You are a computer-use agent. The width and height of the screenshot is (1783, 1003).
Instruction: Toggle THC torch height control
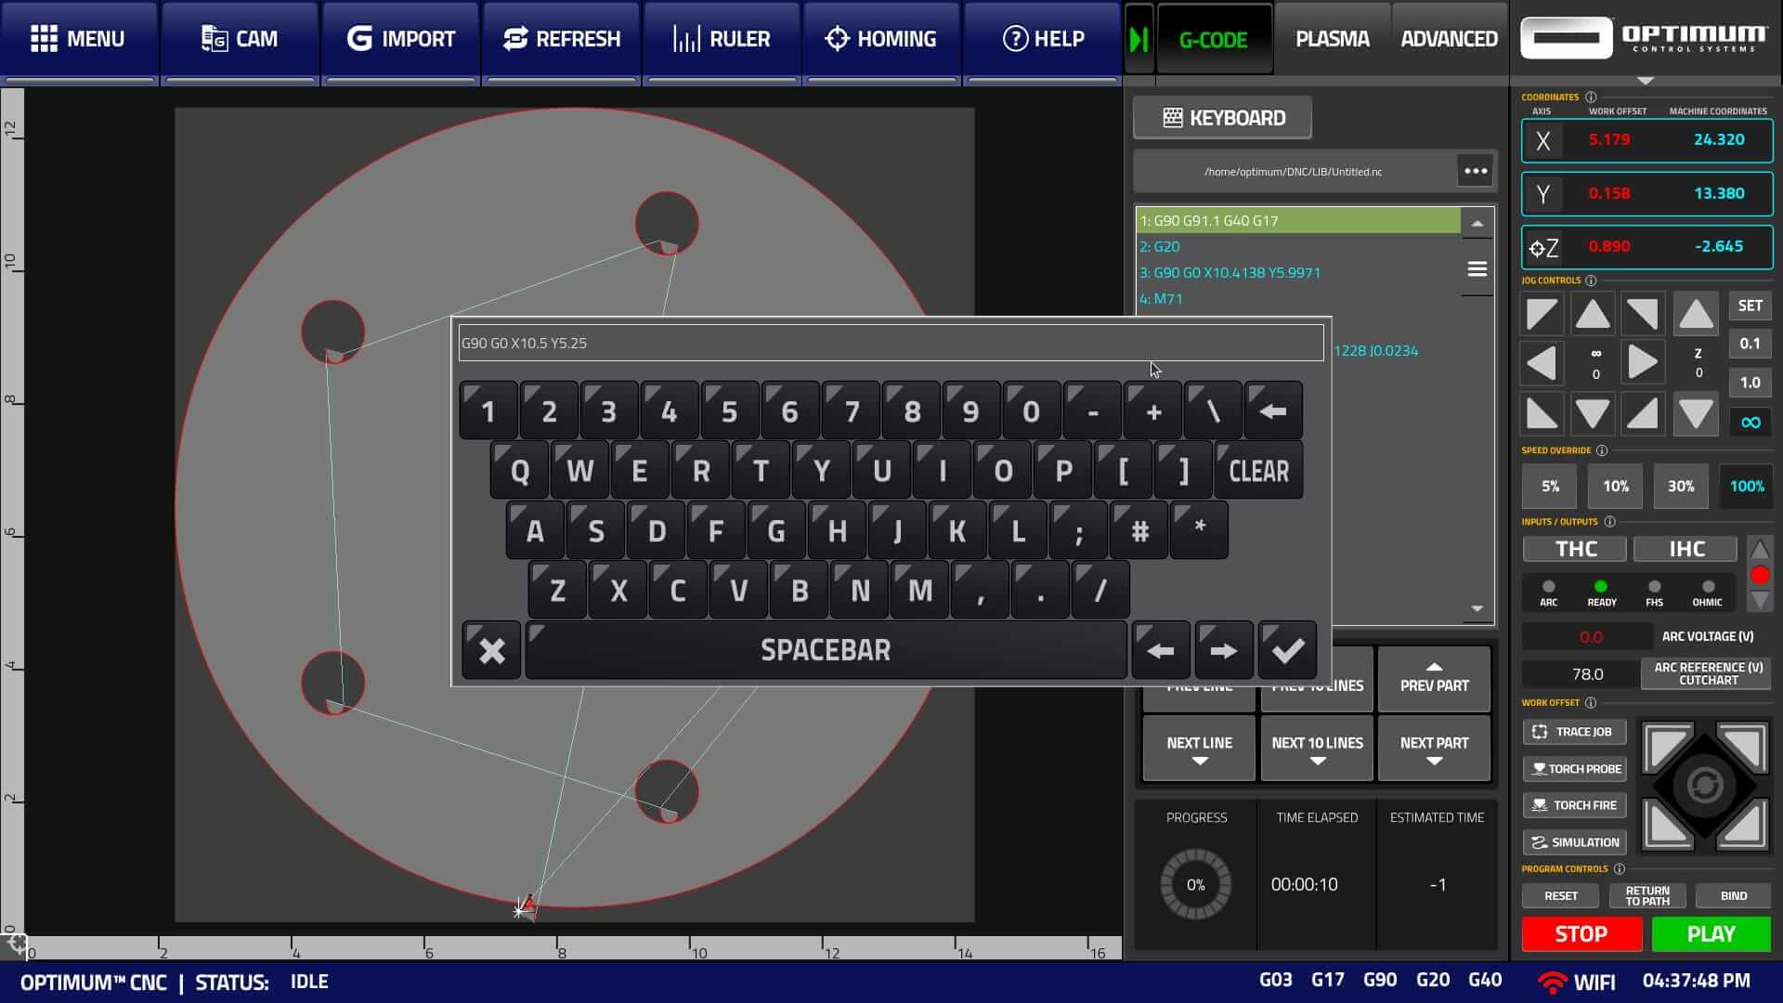tap(1575, 549)
